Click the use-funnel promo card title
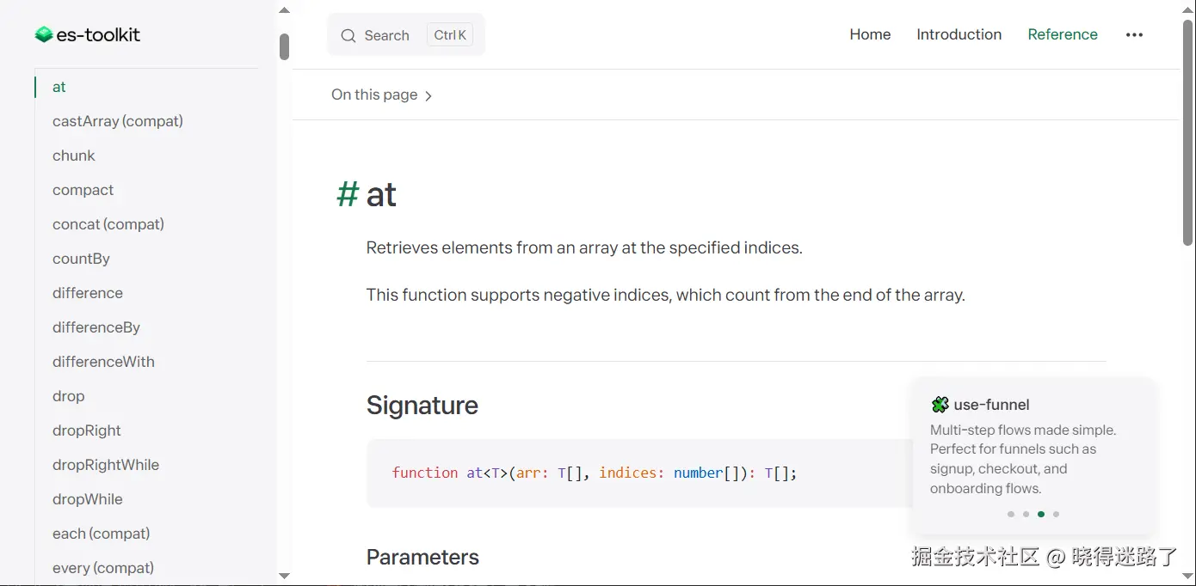The image size is (1196, 586). click(991, 405)
